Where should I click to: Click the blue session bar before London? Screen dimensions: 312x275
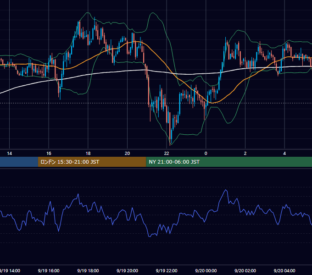[x=19, y=162]
